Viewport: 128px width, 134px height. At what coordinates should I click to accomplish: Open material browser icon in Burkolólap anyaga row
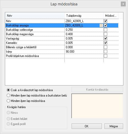click(101, 25)
